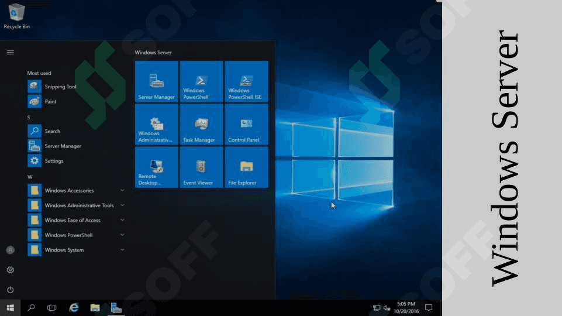The image size is (562, 316).
Task: Click the 'Windows Accessories' folder label
Action: [69, 190]
